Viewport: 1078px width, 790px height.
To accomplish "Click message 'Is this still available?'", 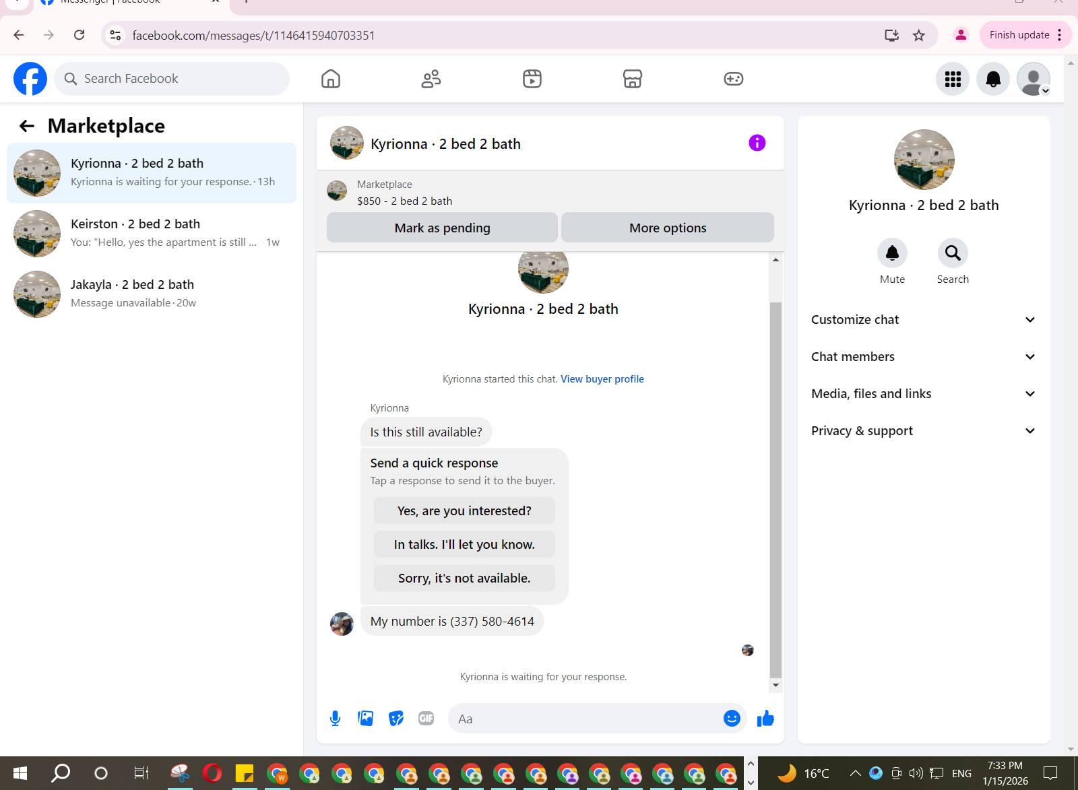I will click(x=426, y=432).
